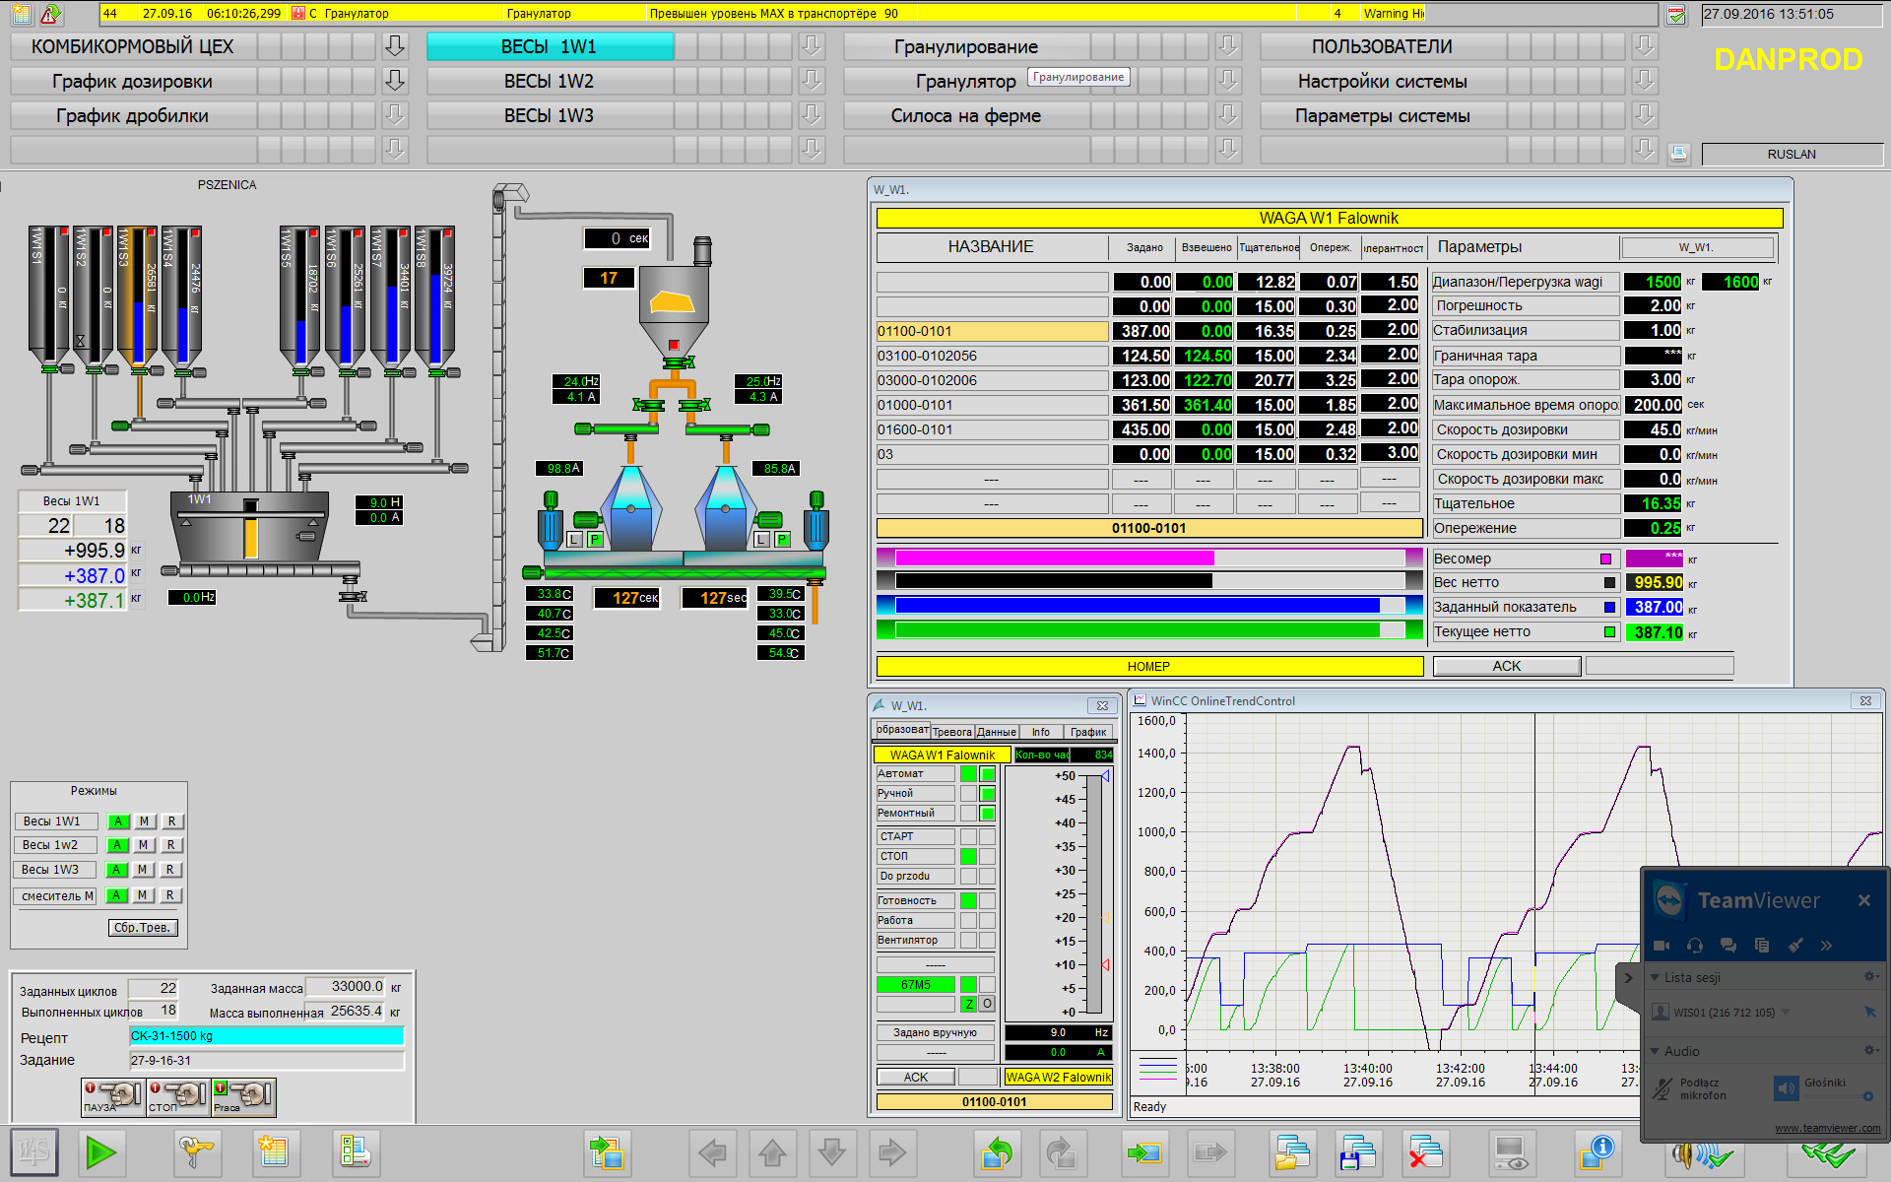Expand the ВЕСЫ 1W1 row down arrow
1891x1182 pixels.
tap(812, 46)
